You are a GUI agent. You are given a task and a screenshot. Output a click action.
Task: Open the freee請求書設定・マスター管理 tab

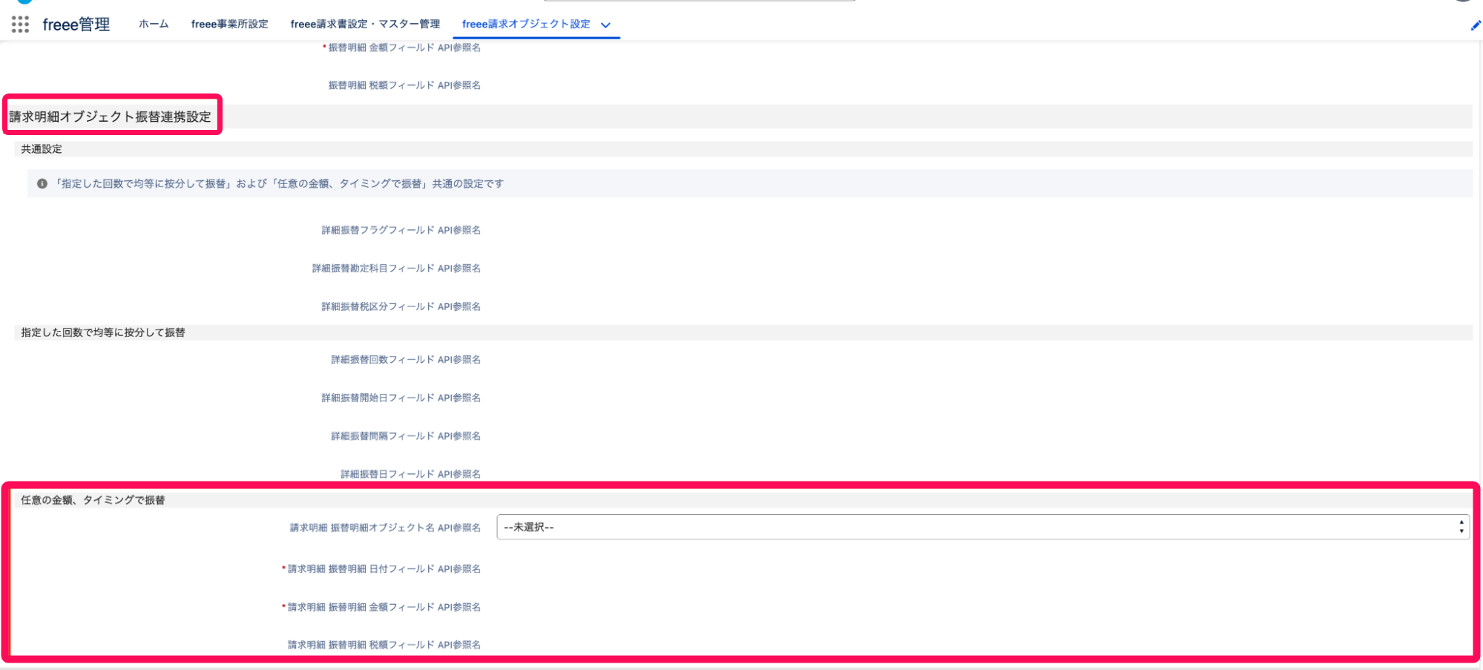coord(365,24)
